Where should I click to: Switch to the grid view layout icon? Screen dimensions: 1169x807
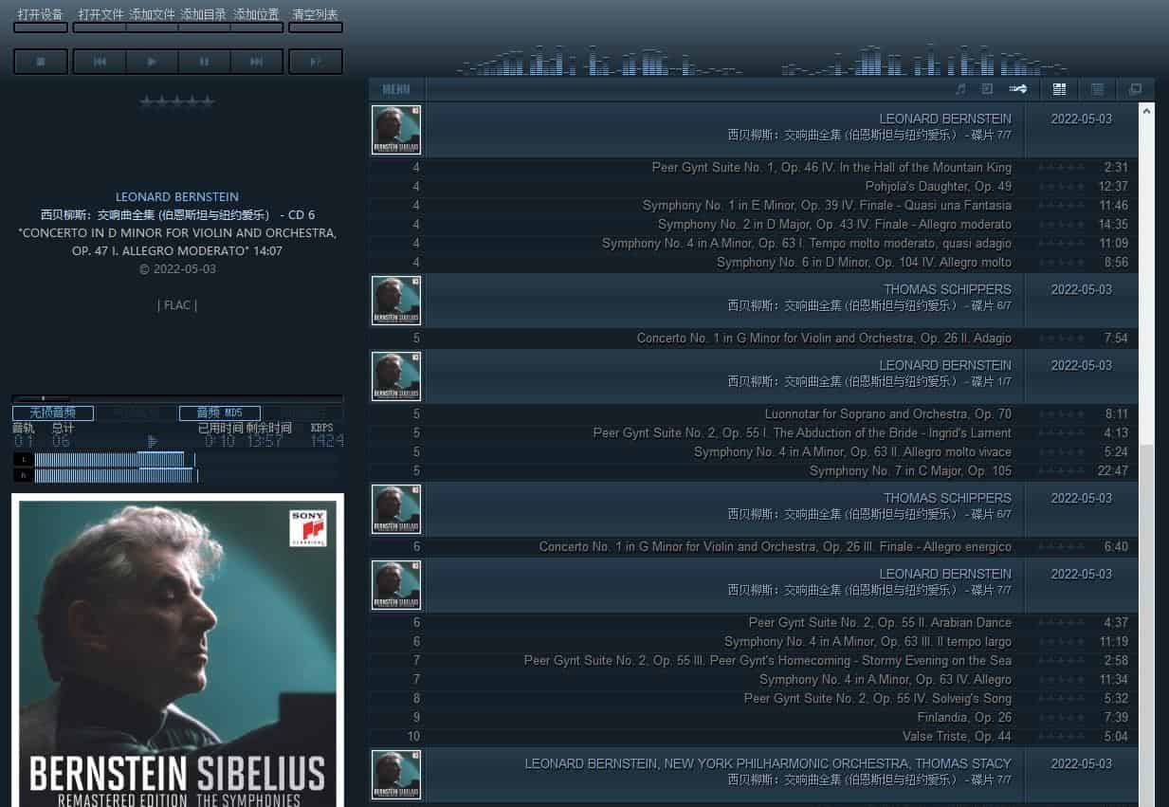pos(1060,89)
